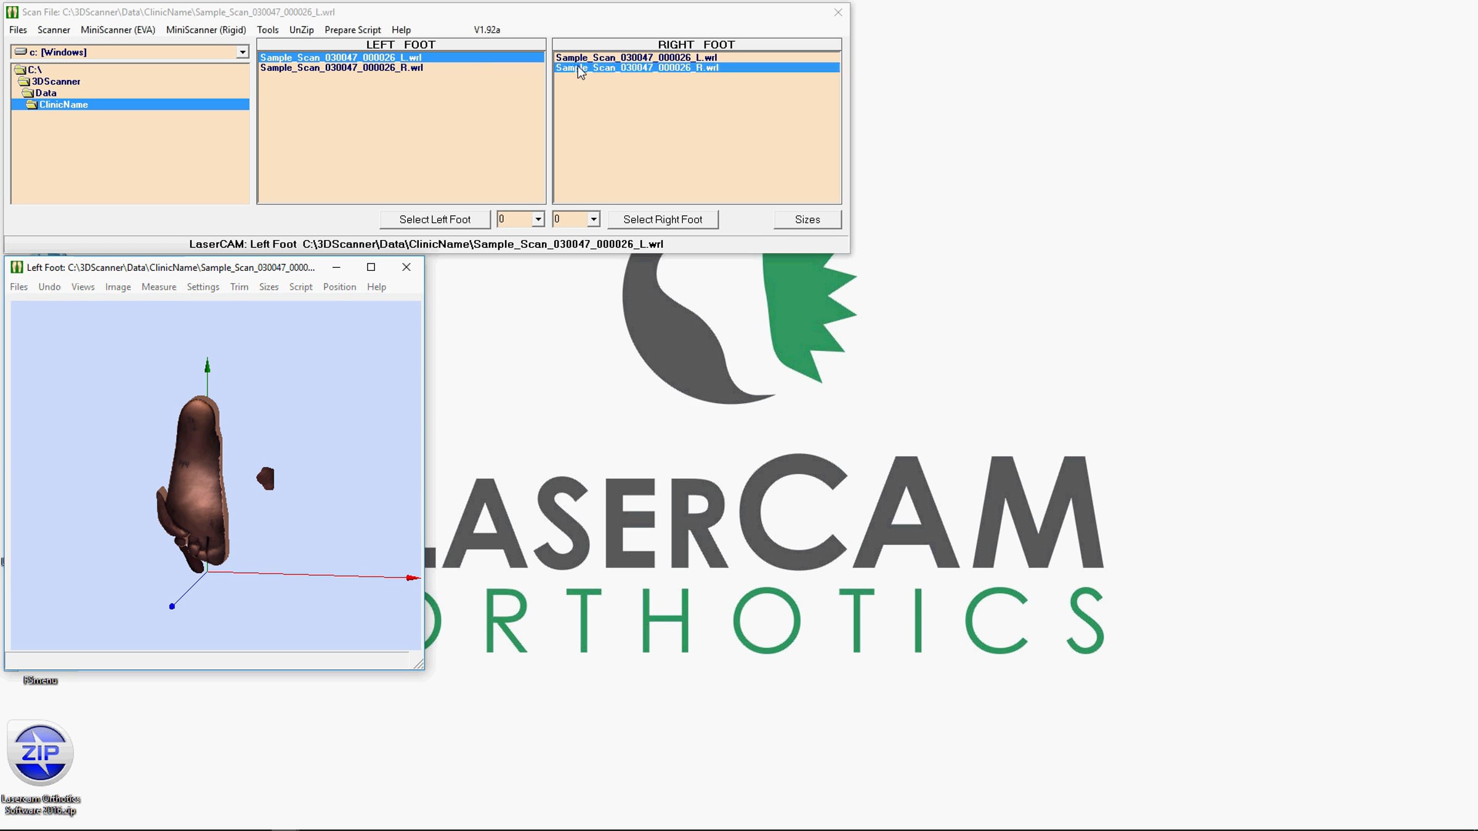Open the Prepare Script menu

(x=352, y=30)
